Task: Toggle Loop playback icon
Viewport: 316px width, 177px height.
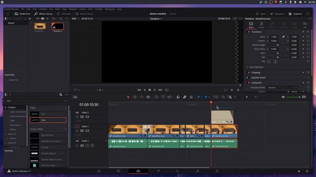Action: coord(166,90)
